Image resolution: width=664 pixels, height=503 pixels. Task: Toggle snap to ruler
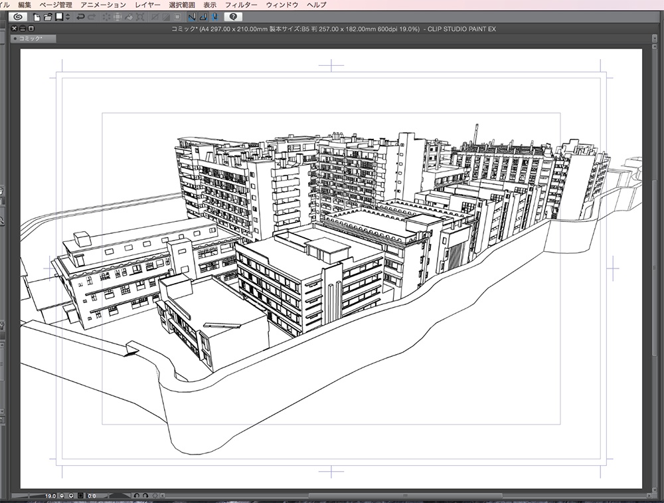192,16
